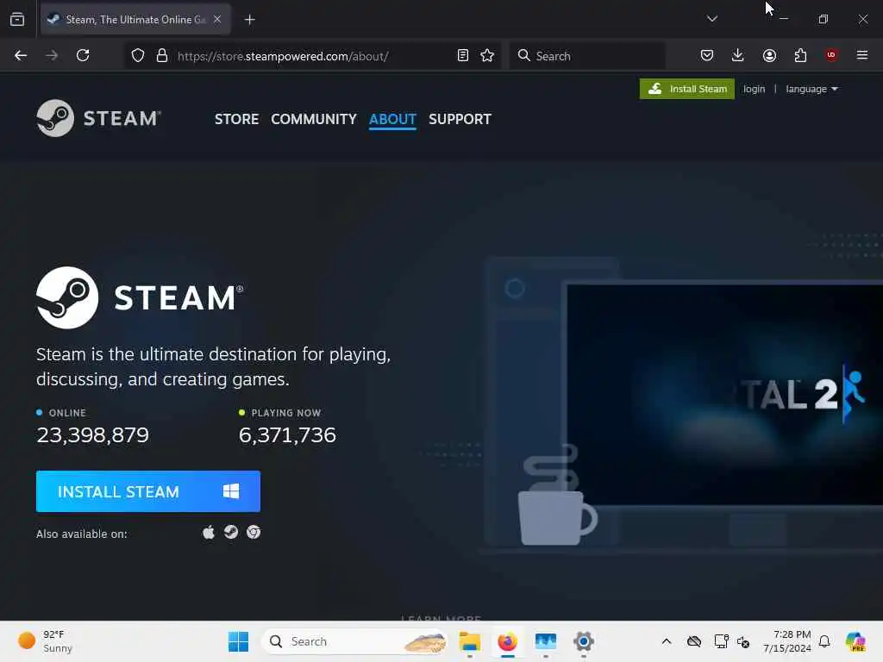
Task: Open notifications bell icon
Action: pyautogui.click(x=824, y=641)
